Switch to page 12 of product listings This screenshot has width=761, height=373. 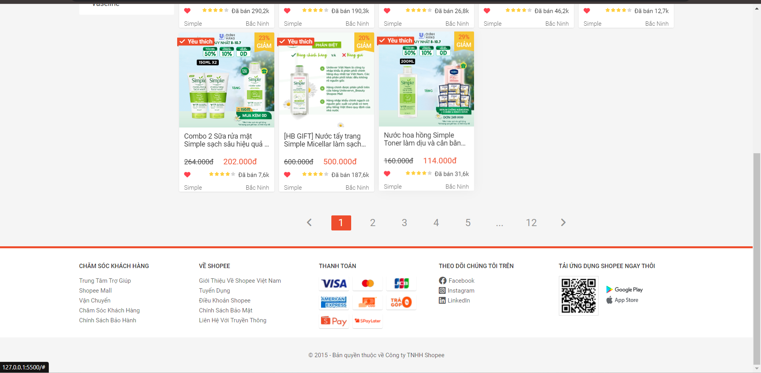pyautogui.click(x=531, y=223)
